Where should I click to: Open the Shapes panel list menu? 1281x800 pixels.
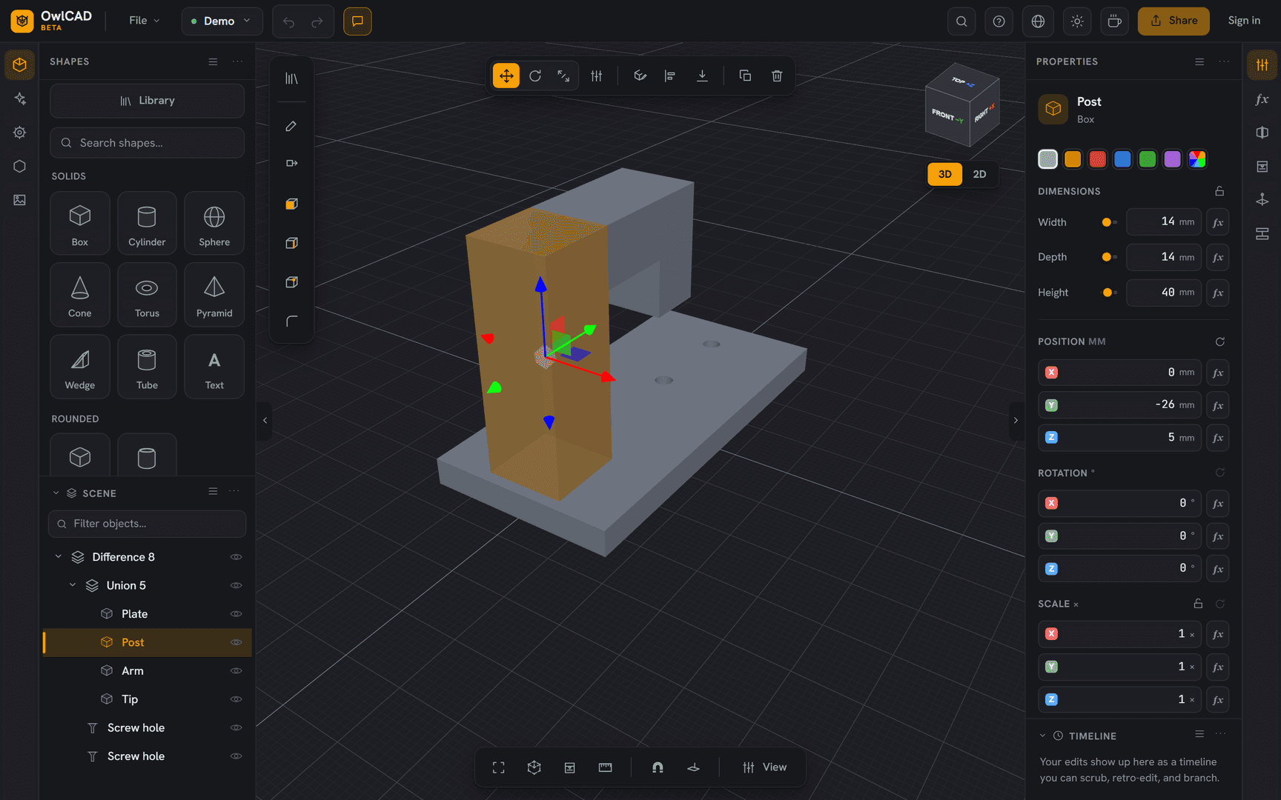(213, 61)
